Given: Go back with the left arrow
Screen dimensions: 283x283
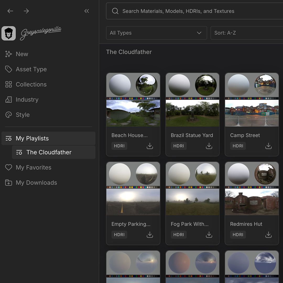Looking at the screenshot, I should [x=10, y=11].
